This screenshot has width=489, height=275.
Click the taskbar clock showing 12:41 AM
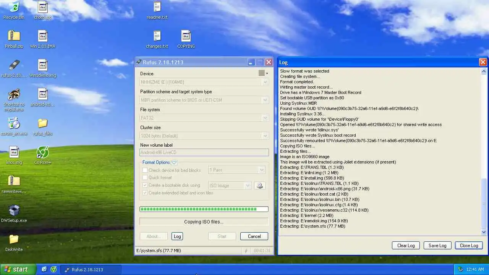click(475, 269)
